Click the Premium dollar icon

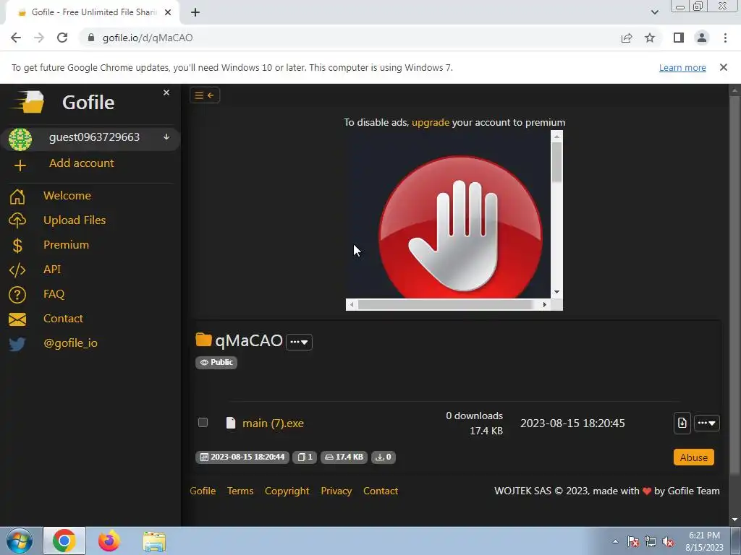[x=17, y=246]
